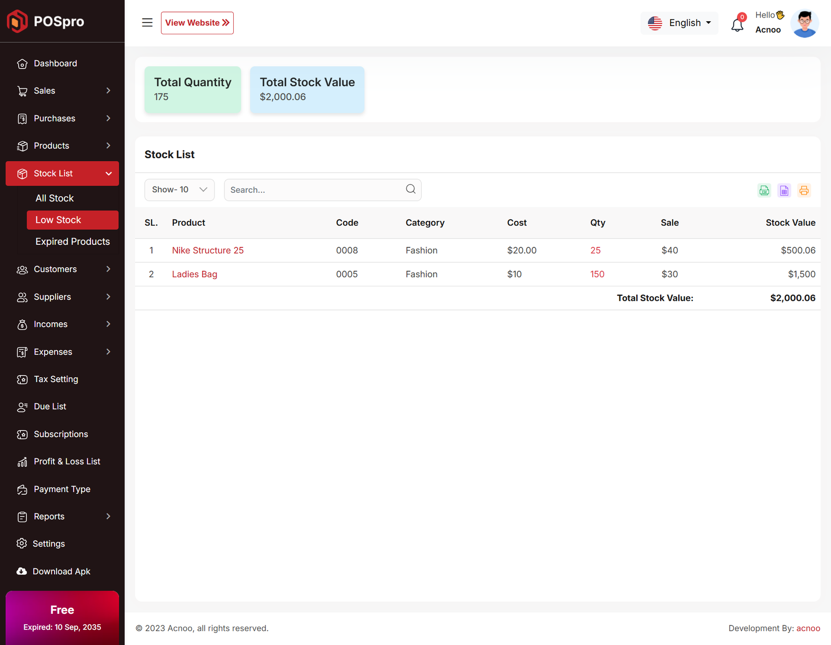Viewport: 831px width, 645px height.
Task: Open the Nike Structure 25 product link
Action: tap(208, 251)
